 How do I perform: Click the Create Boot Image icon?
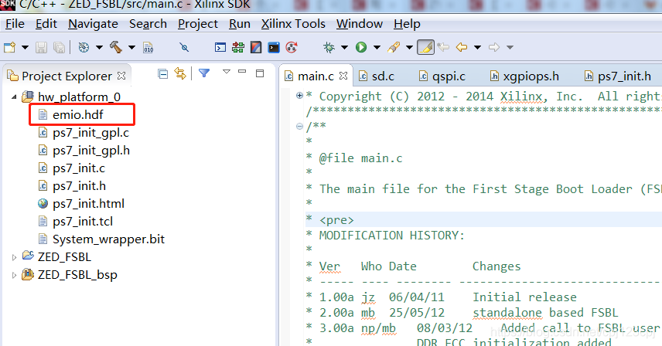pyautogui.click(x=256, y=47)
